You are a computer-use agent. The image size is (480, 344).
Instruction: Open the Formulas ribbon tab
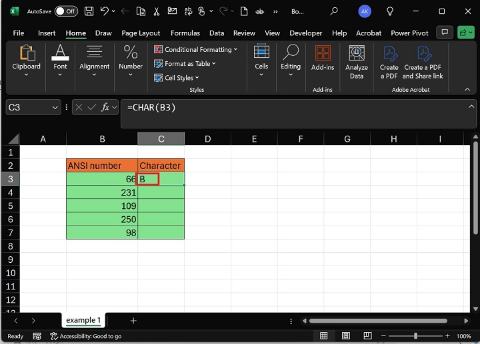tap(185, 33)
